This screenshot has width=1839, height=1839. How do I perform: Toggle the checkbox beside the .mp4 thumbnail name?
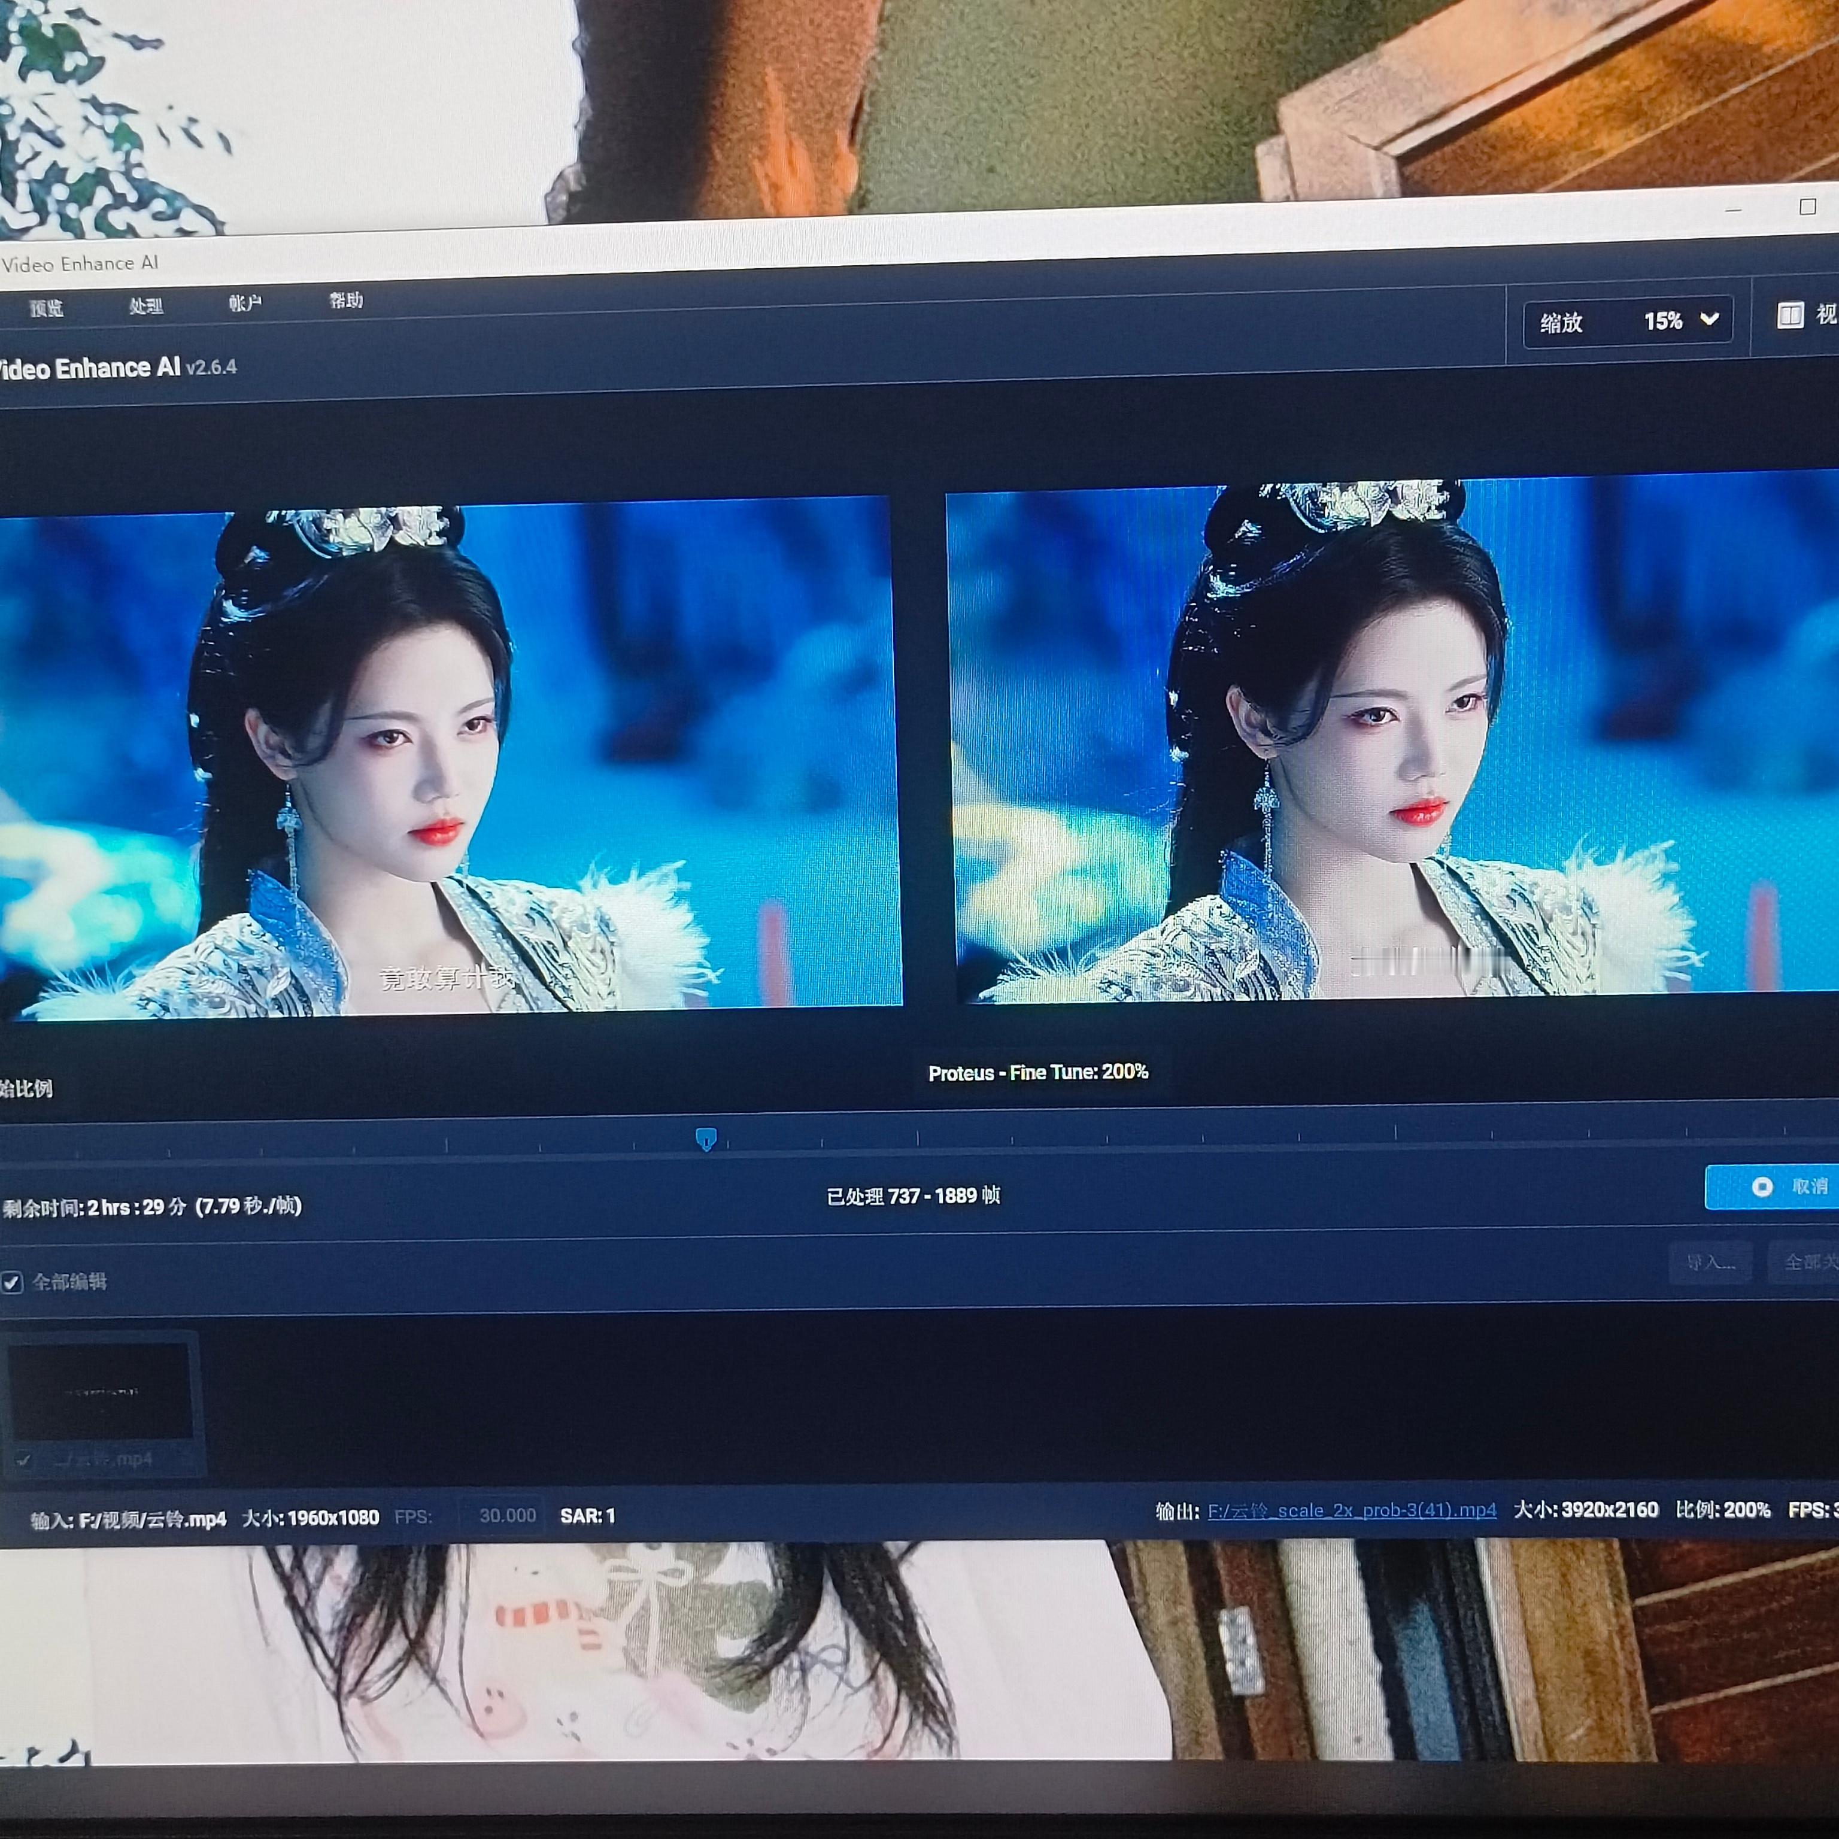[23, 1459]
